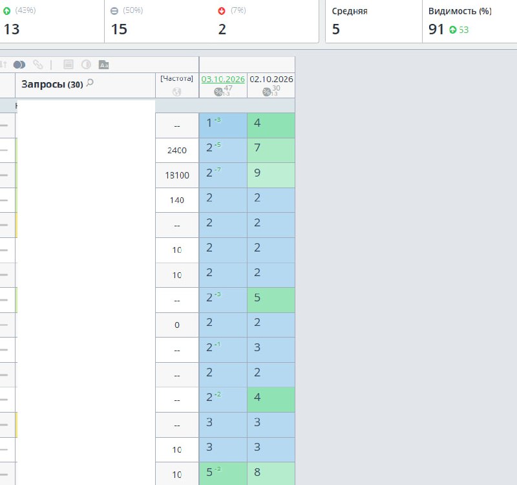The image size is (517, 485).
Task: Click the Aa text case icon in toolbar
Action: pos(103,65)
